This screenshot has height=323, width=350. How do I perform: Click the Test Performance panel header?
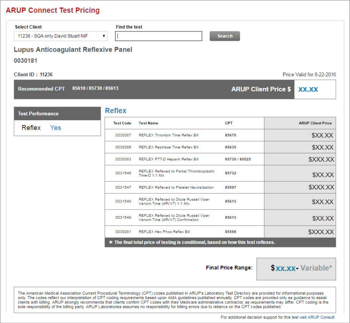tap(57, 114)
